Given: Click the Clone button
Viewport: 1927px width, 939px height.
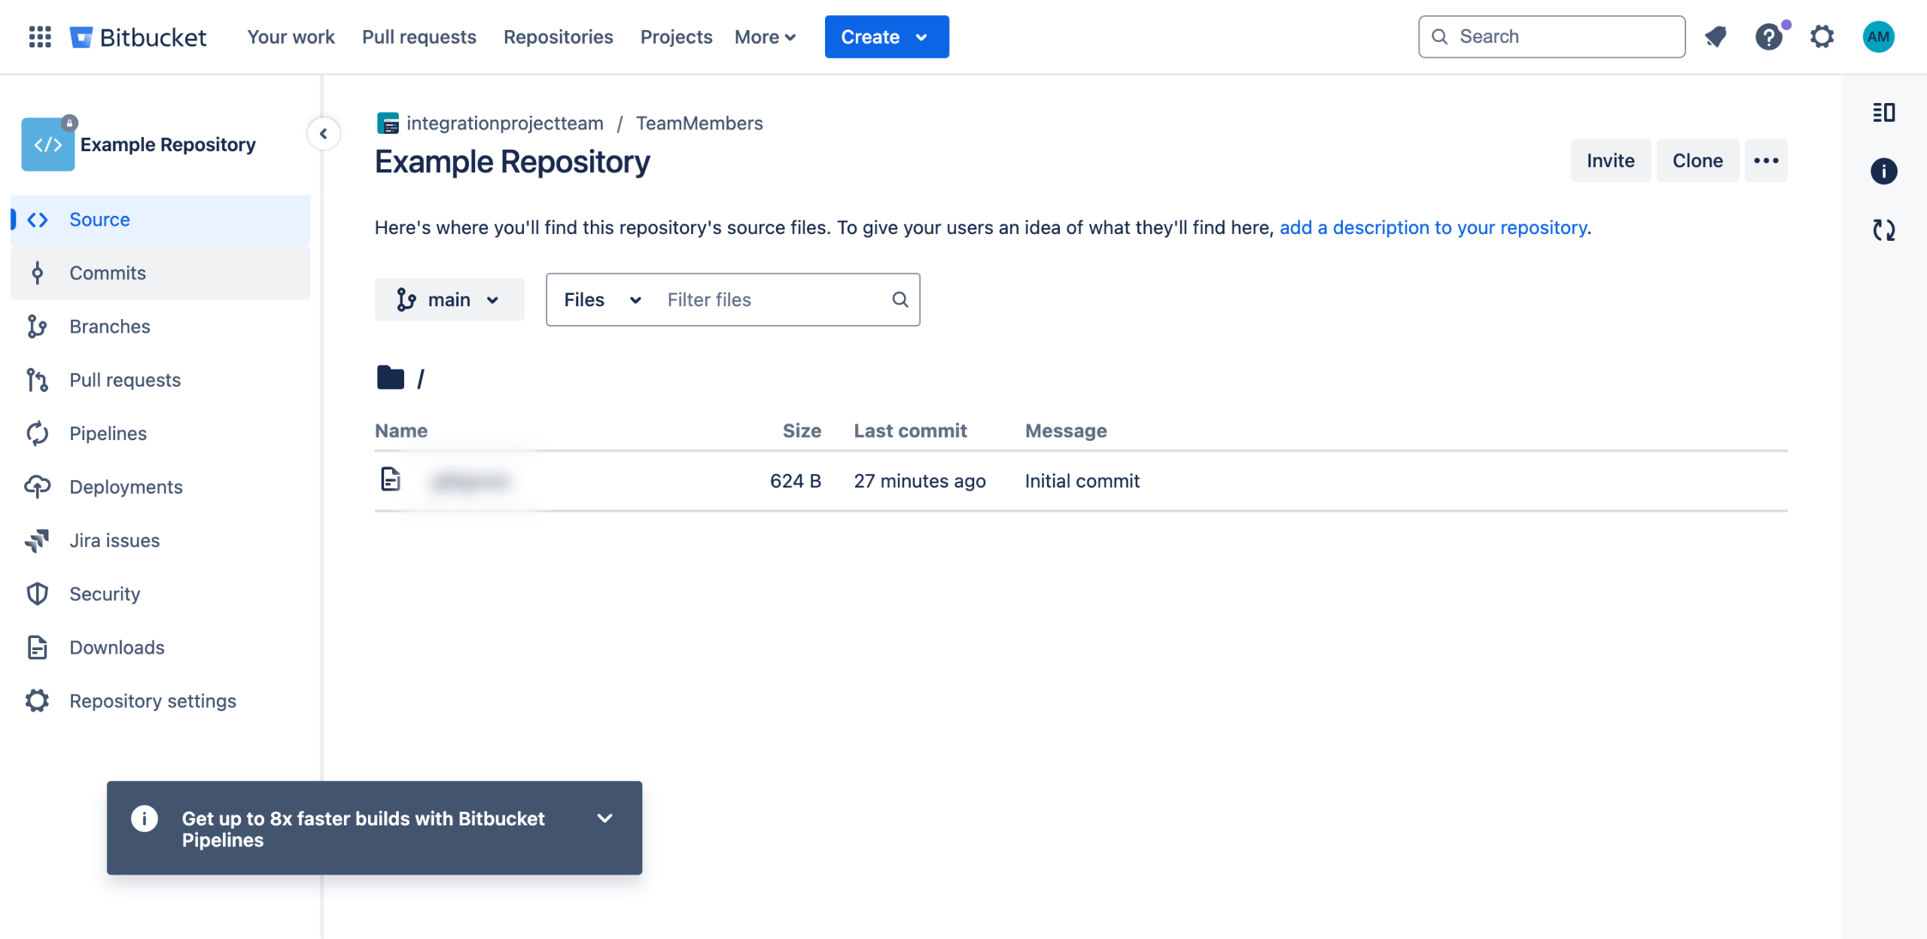Looking at the screenshot, I should coord(1697,161).
